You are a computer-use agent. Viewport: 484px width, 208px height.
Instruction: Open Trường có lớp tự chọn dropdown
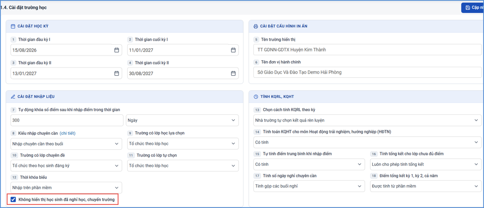coord(183,165)
